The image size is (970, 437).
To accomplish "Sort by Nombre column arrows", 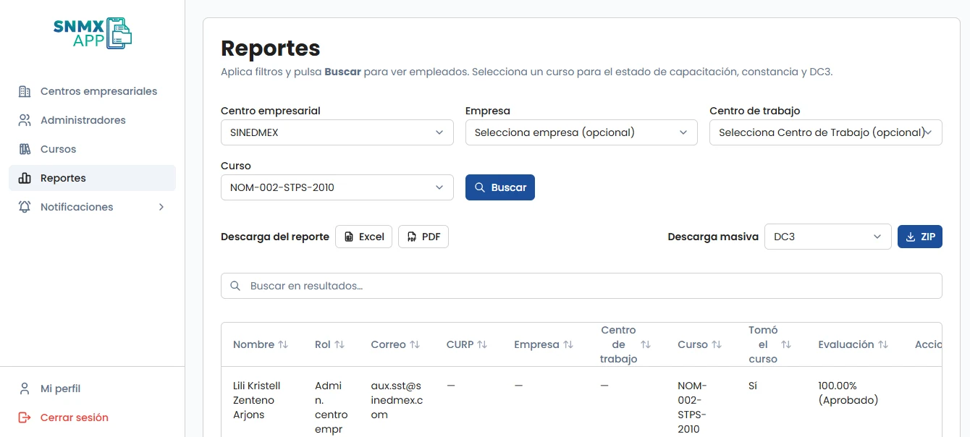I will click(x=283, y=344).
